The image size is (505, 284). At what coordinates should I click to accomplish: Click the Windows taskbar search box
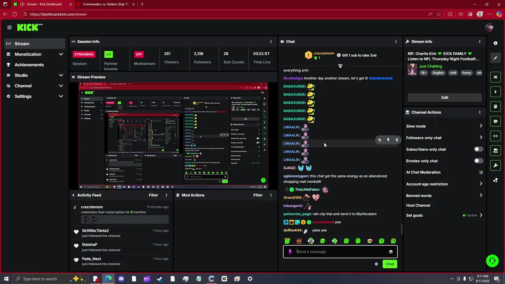point(50,279)
